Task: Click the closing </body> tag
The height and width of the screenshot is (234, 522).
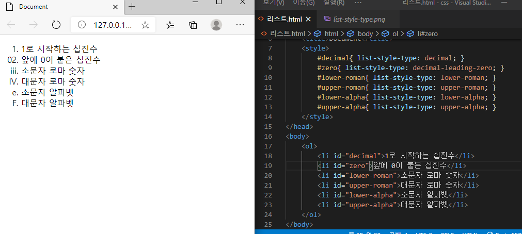Action: (299, 224)
